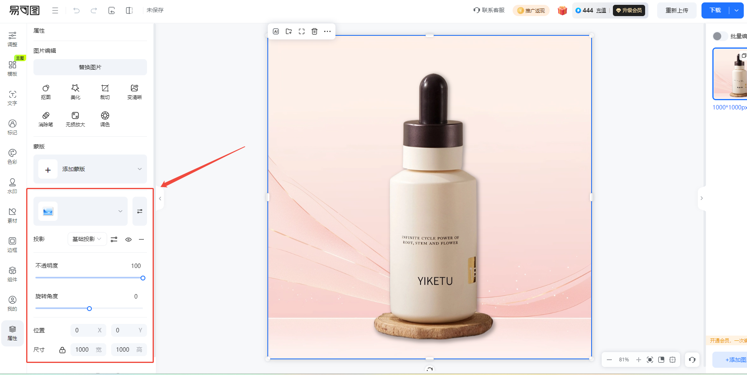Toggle the size aspect ratio lock
Image resolution: width=747 pixels, height=375 pixels.
click(x=62, y=350)
